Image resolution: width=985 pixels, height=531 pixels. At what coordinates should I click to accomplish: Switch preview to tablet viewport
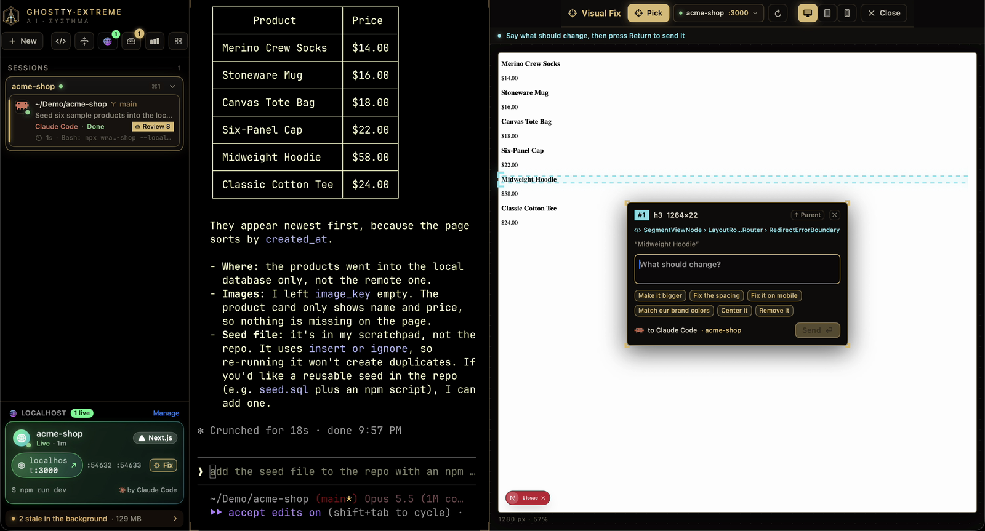827,13
